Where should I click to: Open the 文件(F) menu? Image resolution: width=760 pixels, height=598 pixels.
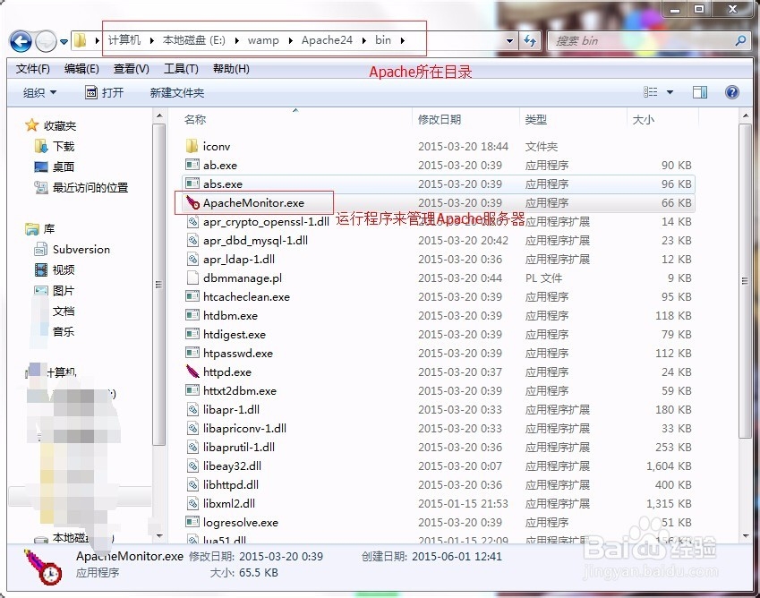click(32, 69)
